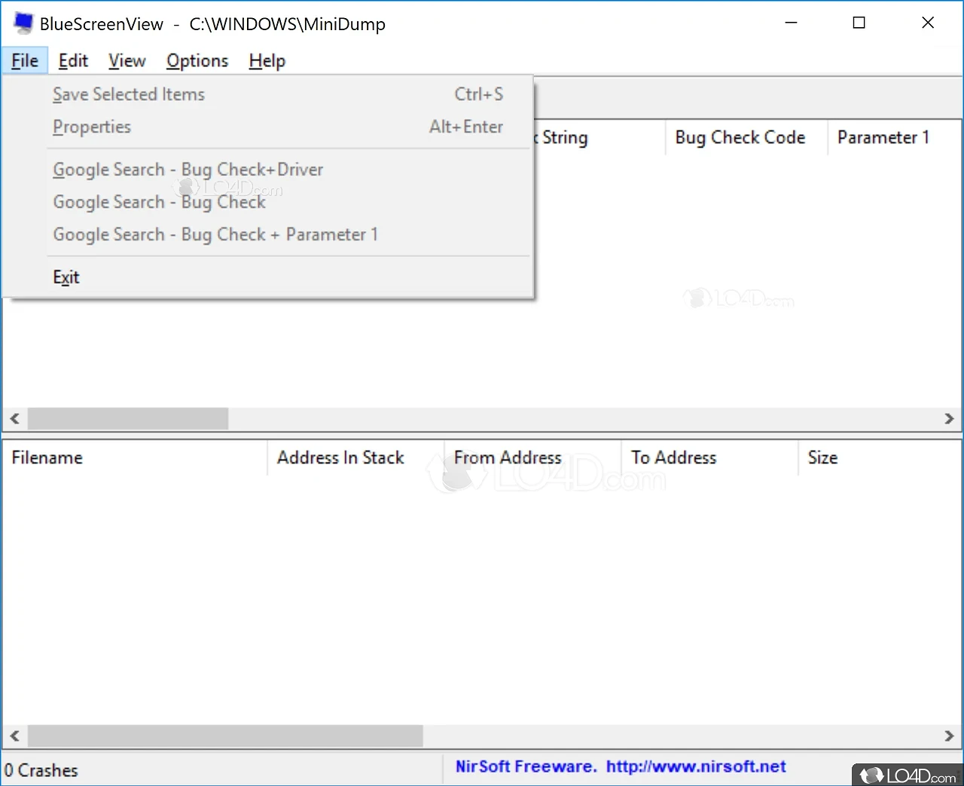Viewport: 964px width, 786px height.
Task: Sort by the Filename column header
Action: point(47,457)
